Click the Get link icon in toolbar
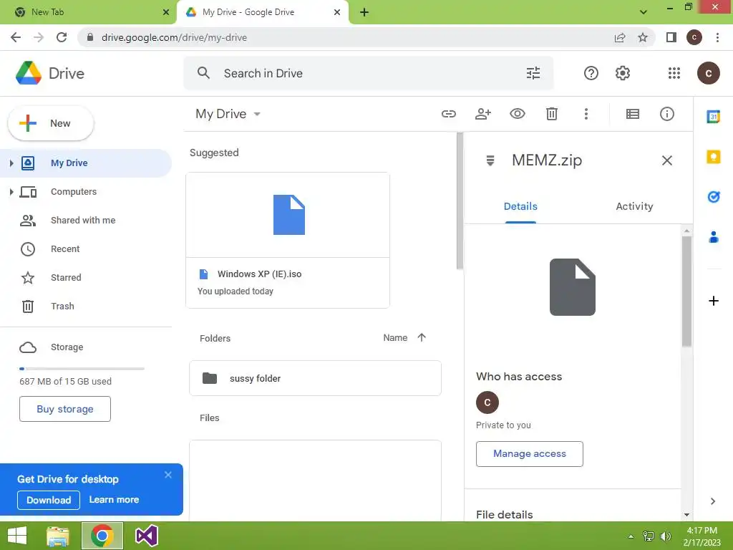 click(x=448, y=114)
